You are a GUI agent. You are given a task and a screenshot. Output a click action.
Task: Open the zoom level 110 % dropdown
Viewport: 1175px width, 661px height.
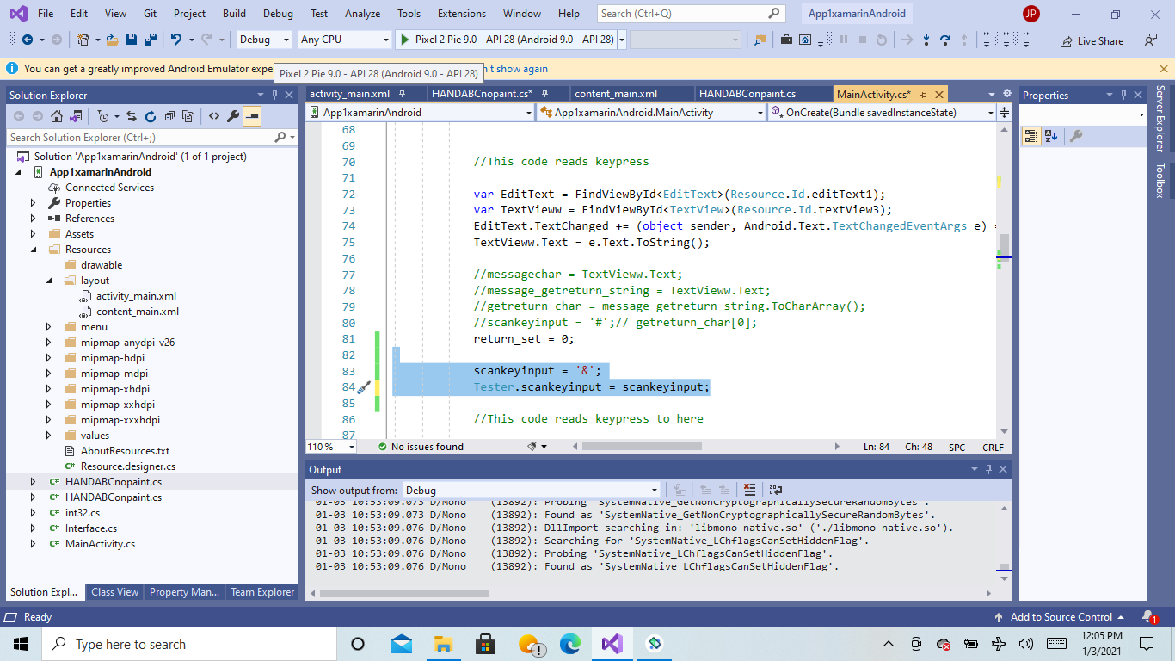pyautogui.click(x=330, y=447)
